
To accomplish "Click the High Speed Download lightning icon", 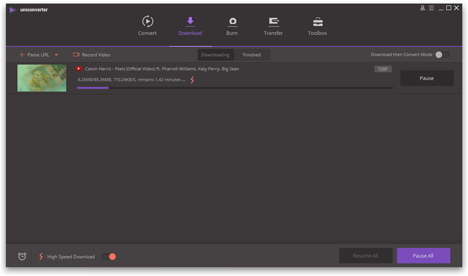I will tap(41, 256).
